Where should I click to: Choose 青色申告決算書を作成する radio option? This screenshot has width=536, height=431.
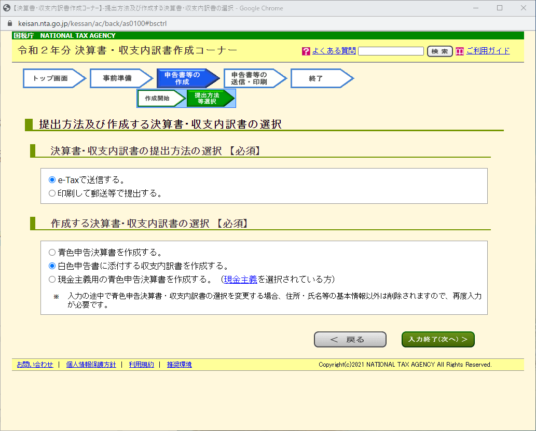52,253
